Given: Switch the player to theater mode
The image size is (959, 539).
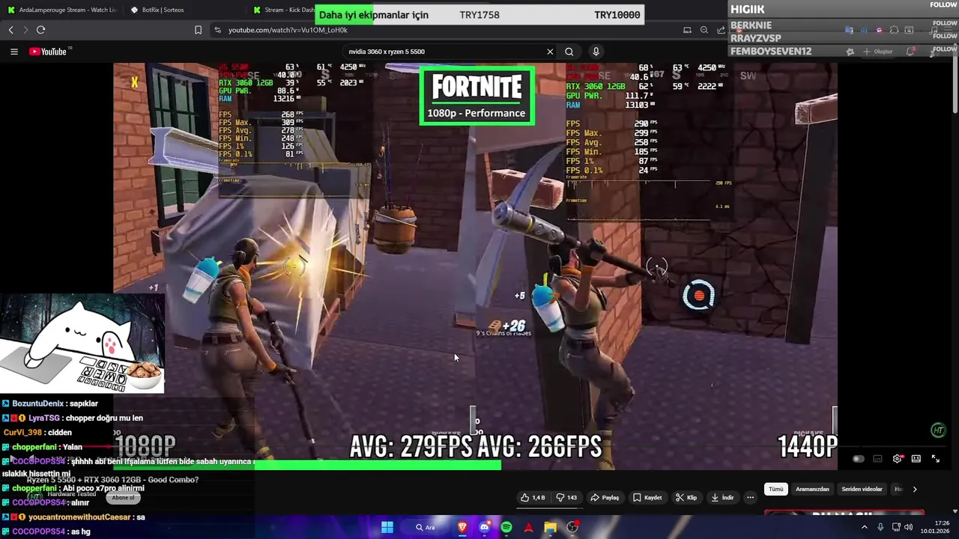Looking at the screenshot, I should pyautogui.click(x=916, y=459).
